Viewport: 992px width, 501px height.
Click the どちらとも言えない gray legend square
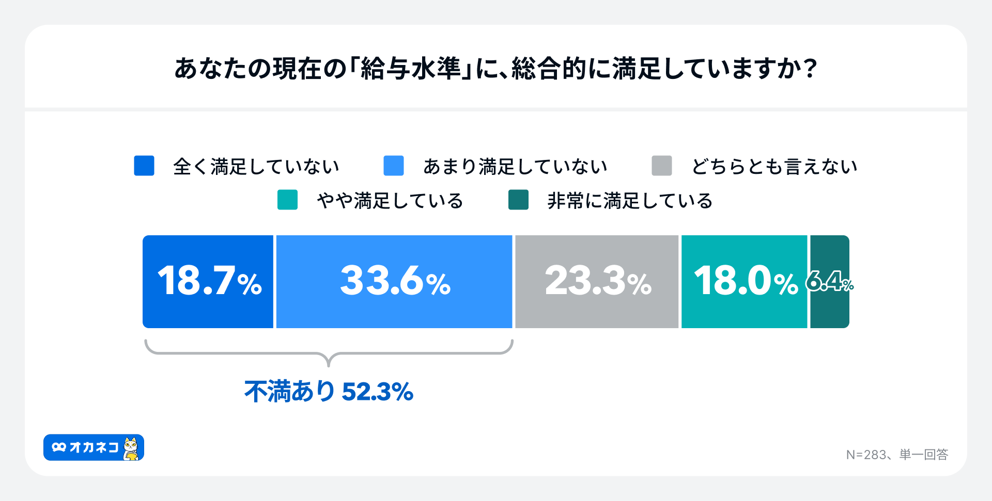pos(662,166)
